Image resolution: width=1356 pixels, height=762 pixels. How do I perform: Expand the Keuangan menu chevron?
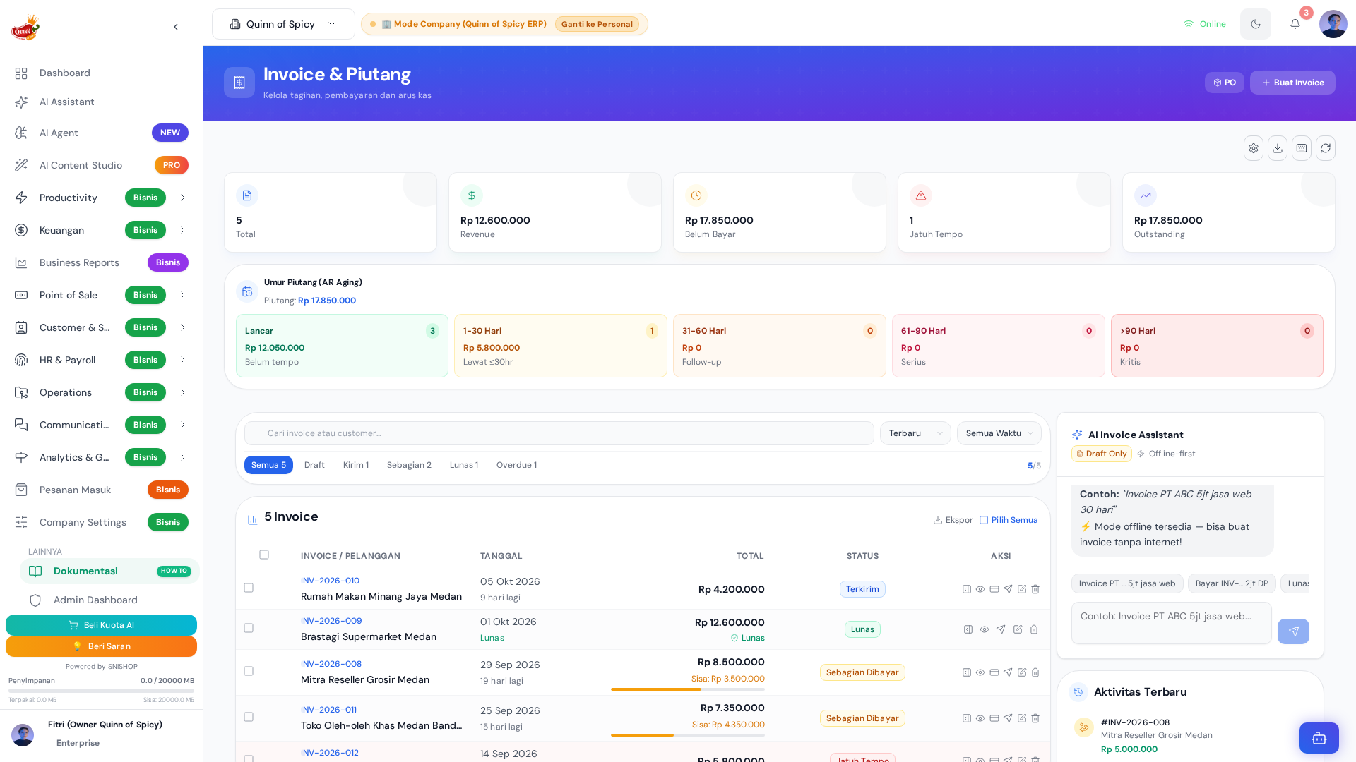183,230
